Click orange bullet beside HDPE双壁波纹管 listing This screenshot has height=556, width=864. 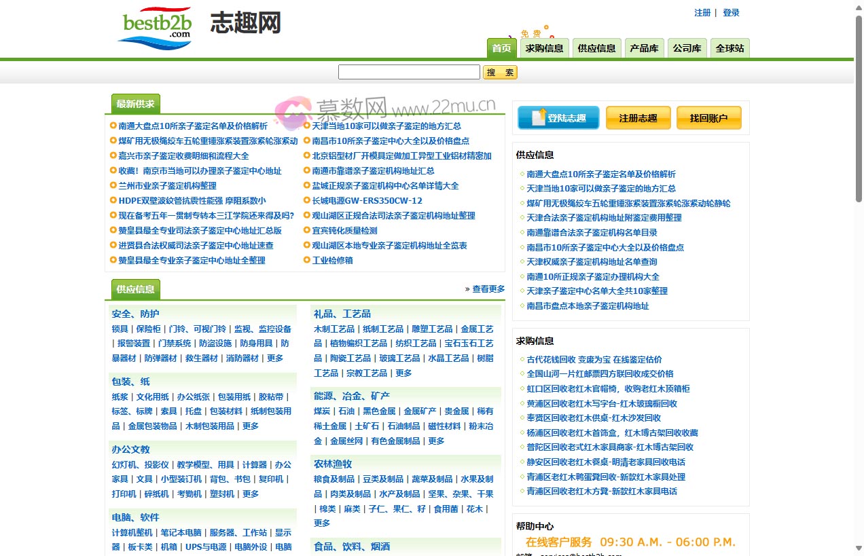point(113,200)
